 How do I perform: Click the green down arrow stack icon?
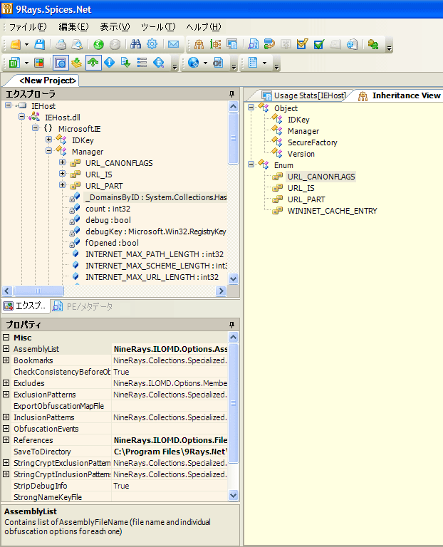pos(76,63)
